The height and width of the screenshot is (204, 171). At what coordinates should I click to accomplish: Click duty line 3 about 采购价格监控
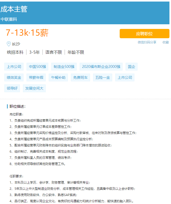pos(73,133)
